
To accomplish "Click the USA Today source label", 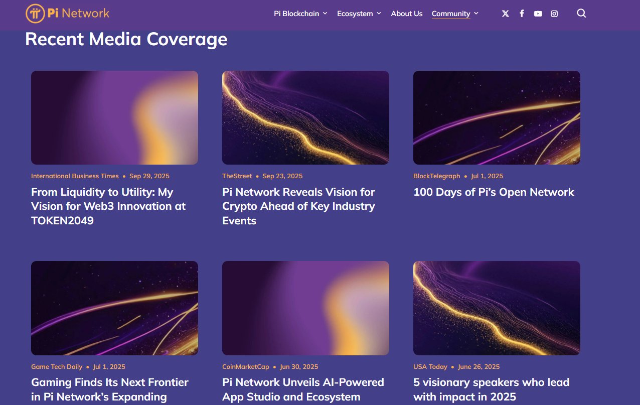I will pyautogui.click(x=430, y=367).
